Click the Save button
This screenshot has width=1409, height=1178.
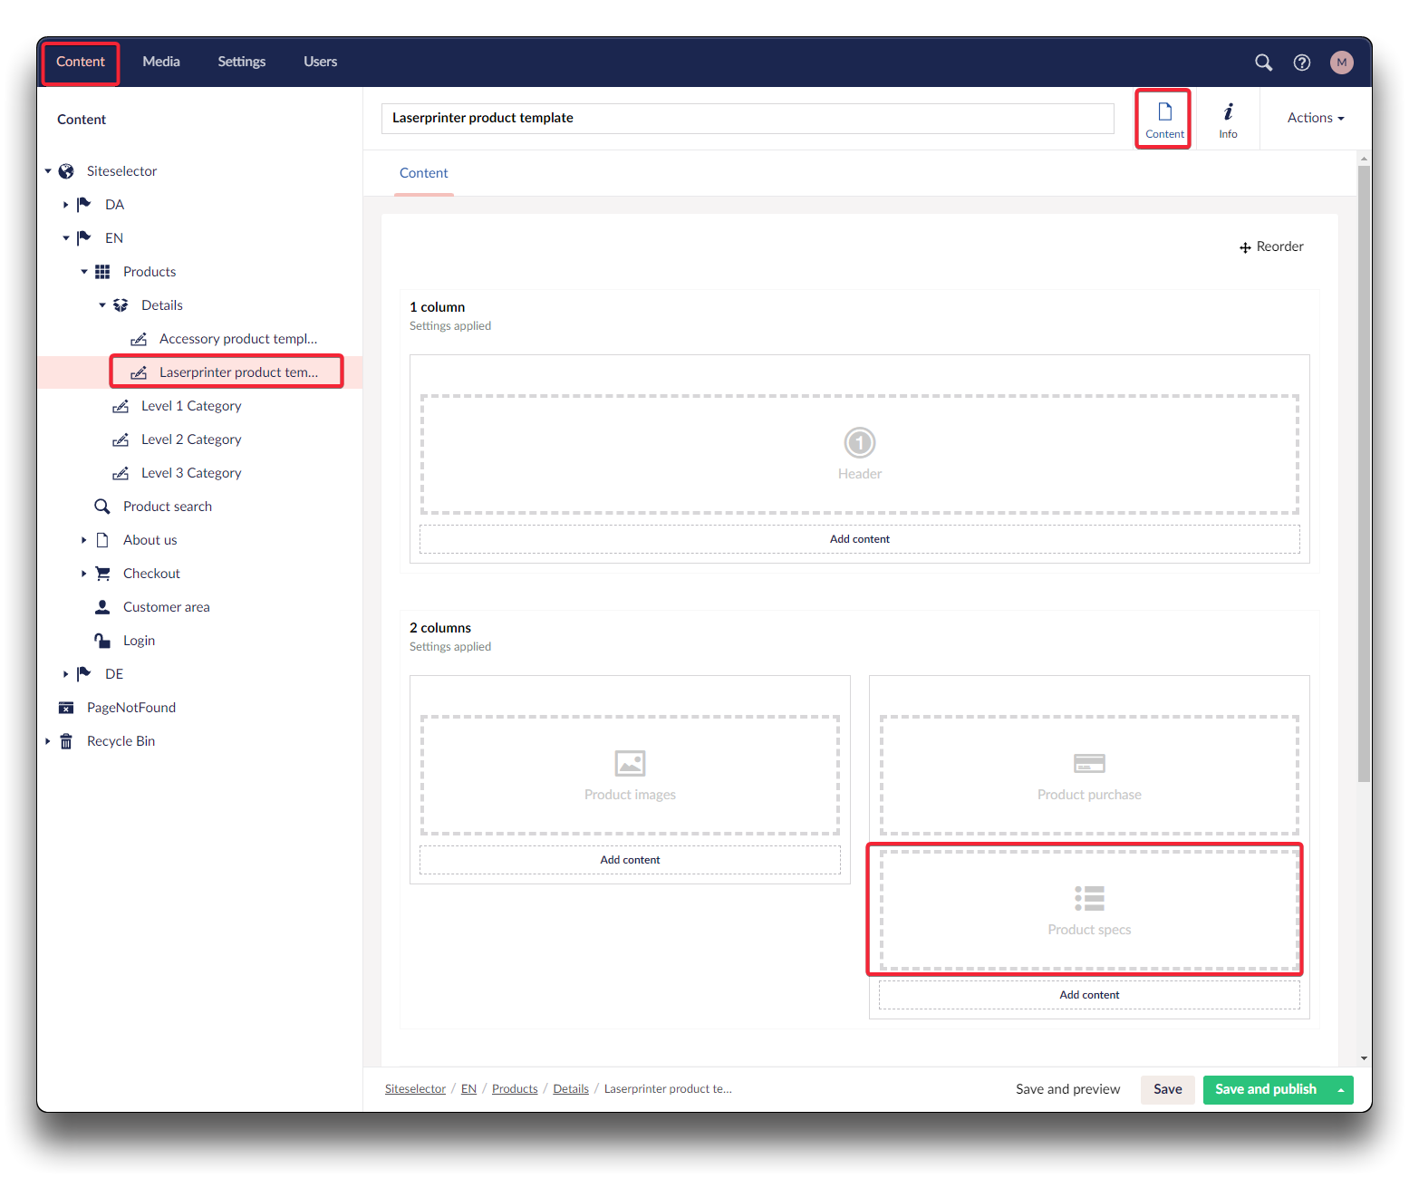point(1167,1089)
